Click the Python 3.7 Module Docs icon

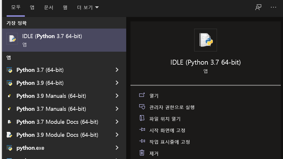[9, 122]
